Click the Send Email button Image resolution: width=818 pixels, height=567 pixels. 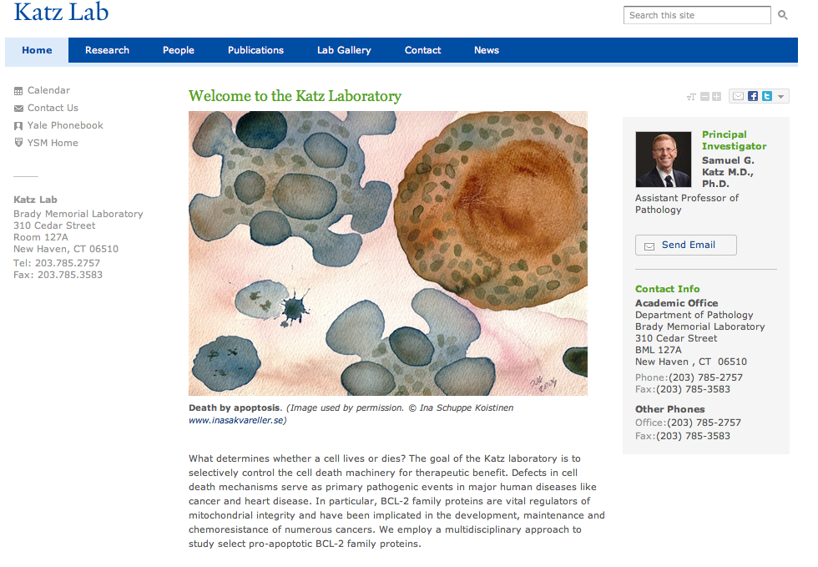tap(685, 245)
